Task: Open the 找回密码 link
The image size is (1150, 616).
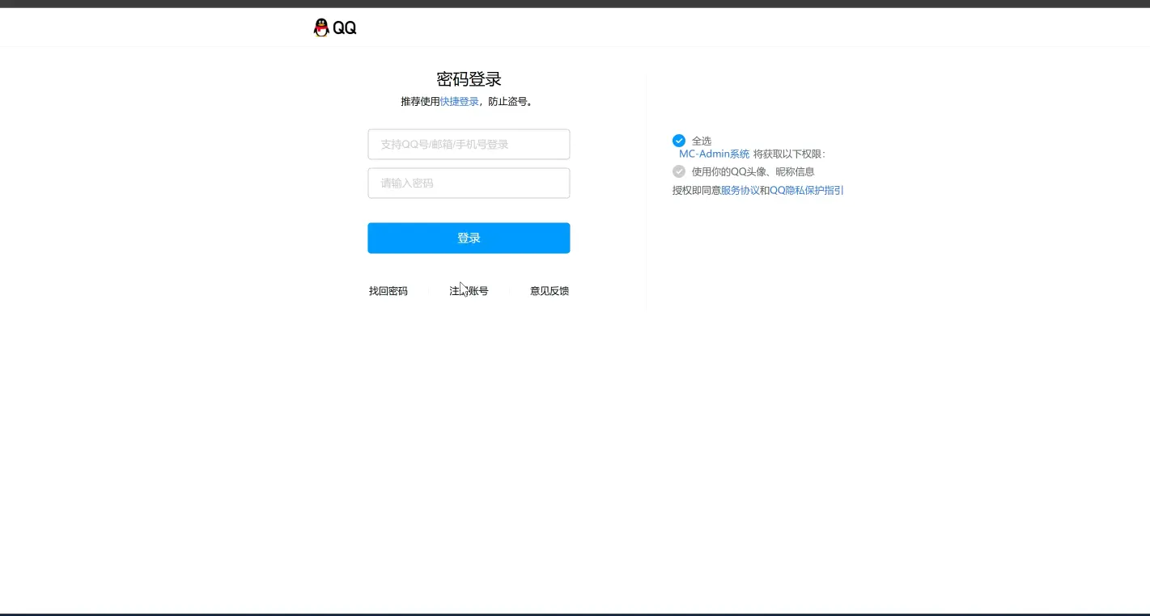Action: pyautogui.click(x=388, y=291)
